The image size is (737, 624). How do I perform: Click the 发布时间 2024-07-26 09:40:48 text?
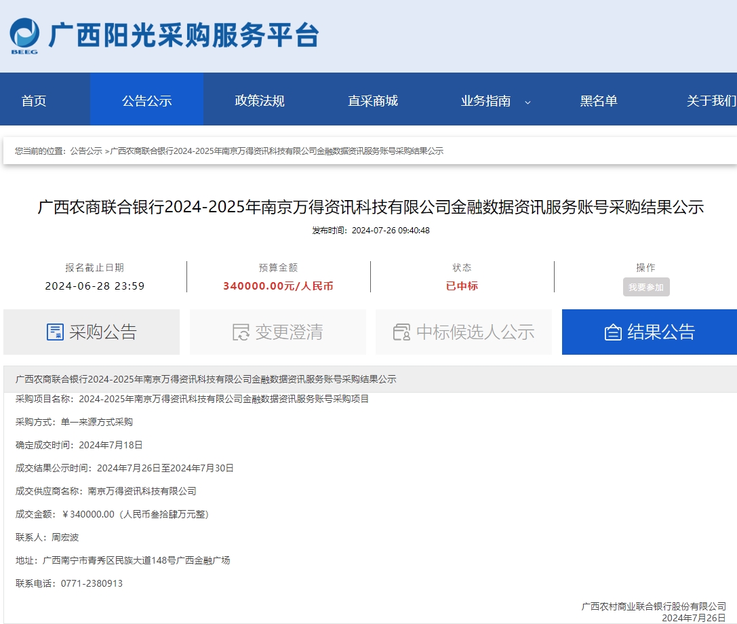[371, 231]
